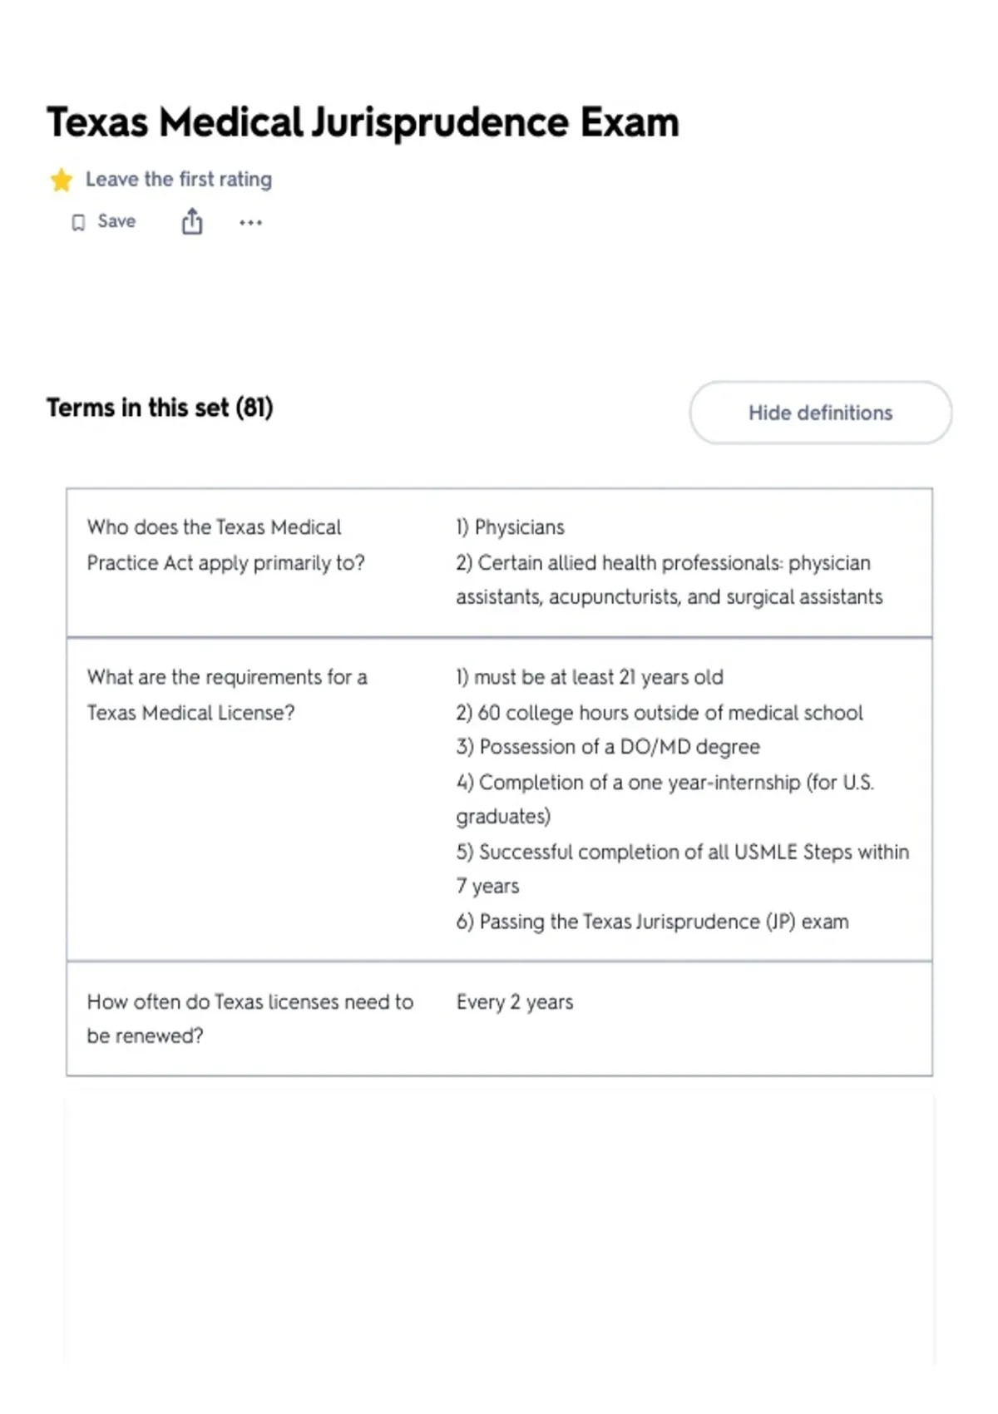Click 'Passing the Texas Jurisprudence (JP) exam' line
Screen dimensions: 998x1414
[x=653, y=922]
